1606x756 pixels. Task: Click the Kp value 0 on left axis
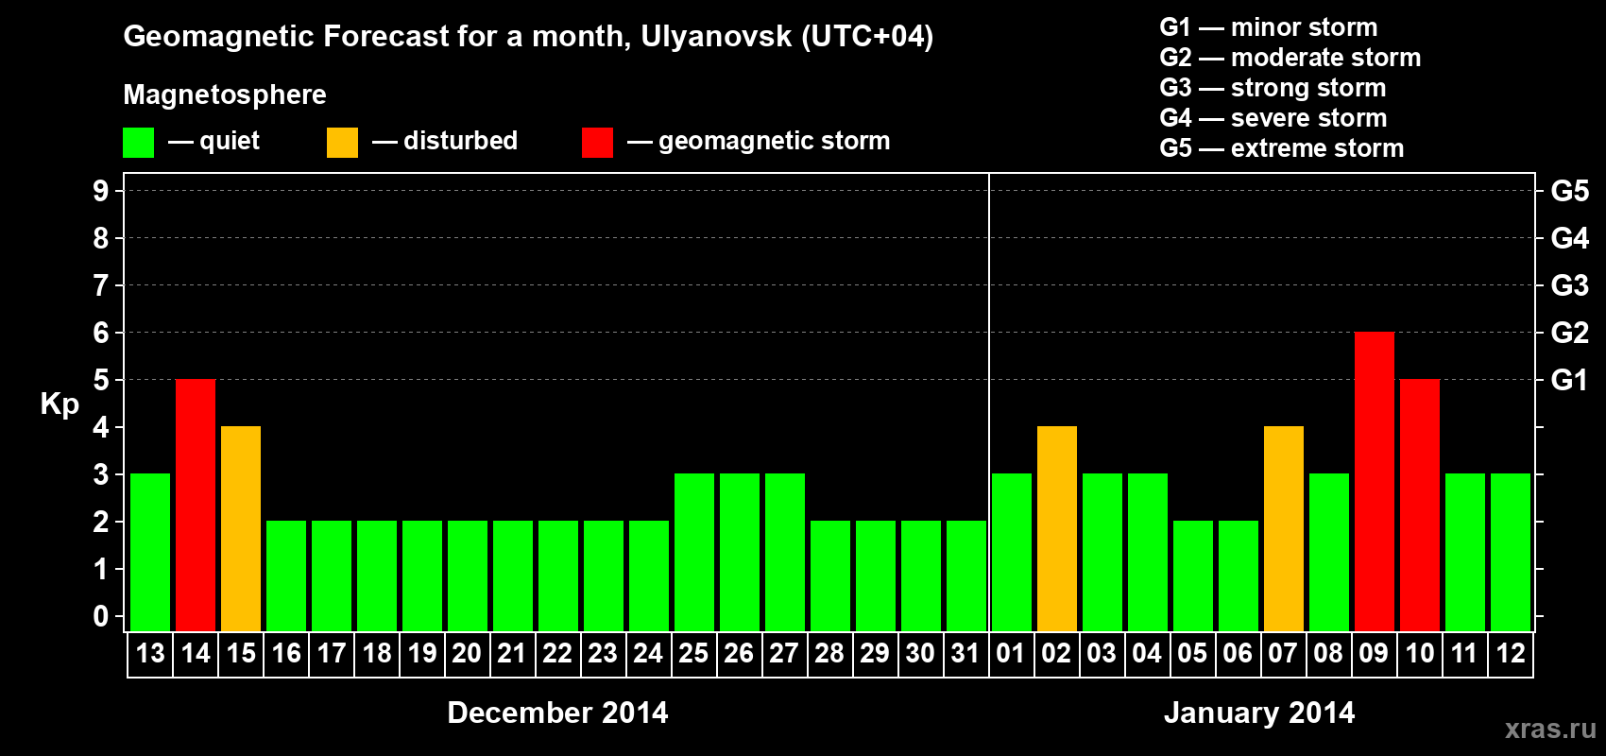101,616
